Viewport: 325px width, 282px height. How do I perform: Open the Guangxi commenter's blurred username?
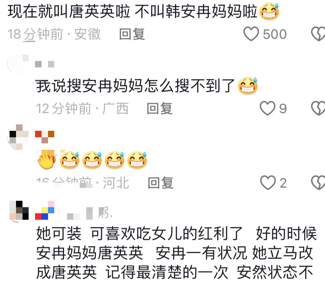(x=45, y=64)
